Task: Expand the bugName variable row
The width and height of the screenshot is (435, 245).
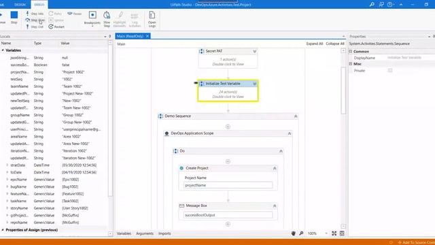Action: (x=7, y=186)
